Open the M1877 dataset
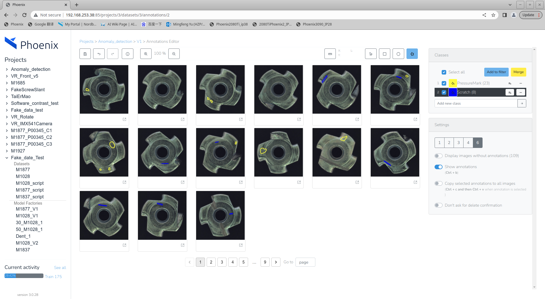 pos(23,169)
